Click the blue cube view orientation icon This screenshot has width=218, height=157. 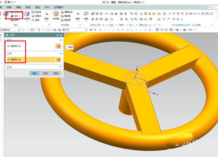[x=184, y=30]
